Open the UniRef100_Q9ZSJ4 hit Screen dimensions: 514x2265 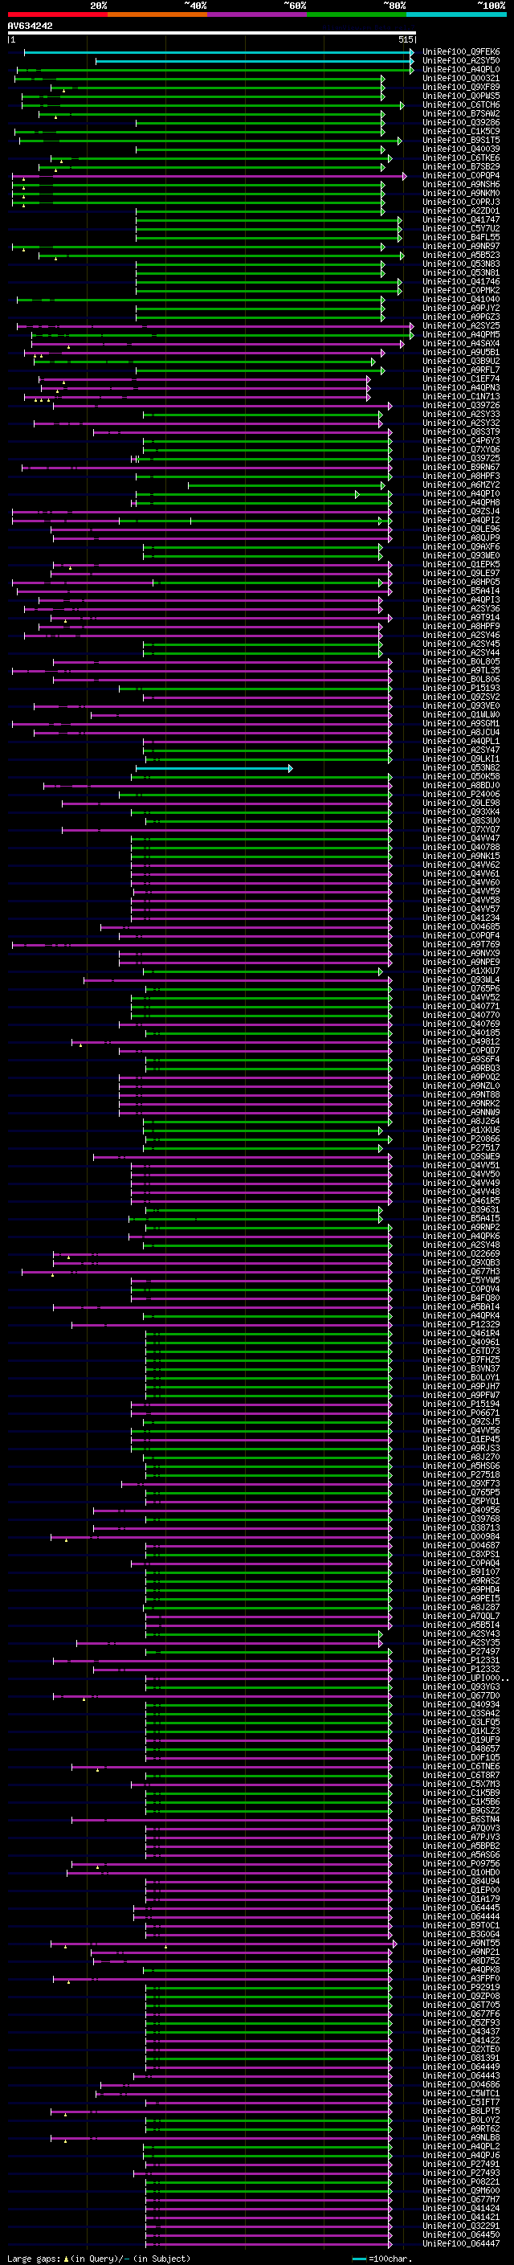[460, 512]
